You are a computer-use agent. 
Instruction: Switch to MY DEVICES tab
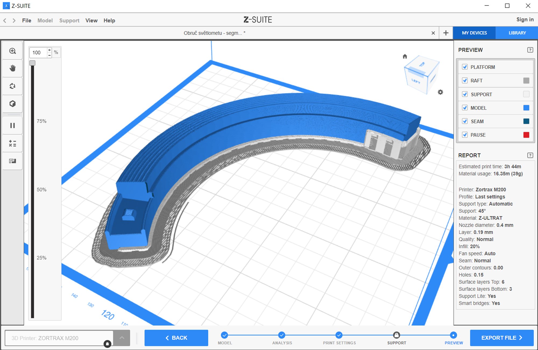[474, 33]
